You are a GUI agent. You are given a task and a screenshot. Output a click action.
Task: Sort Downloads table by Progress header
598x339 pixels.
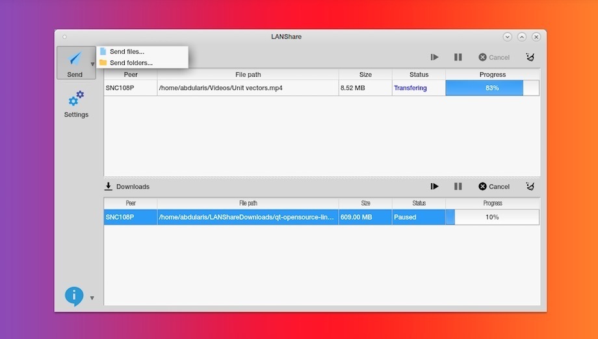click(x=492, y=203)
